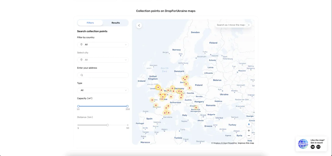Click the email envelope icon
Viewport: 332px width, 156px height.
coord(318,147)
